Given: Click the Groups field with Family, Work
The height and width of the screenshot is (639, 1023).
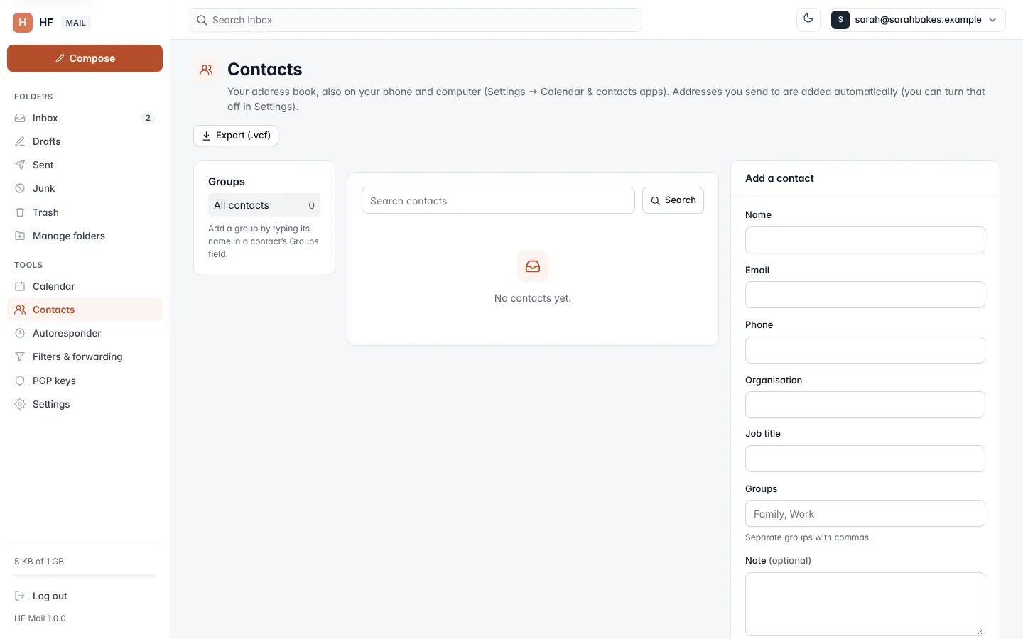Looking at the screenshot, I should (x=865, y=513).
